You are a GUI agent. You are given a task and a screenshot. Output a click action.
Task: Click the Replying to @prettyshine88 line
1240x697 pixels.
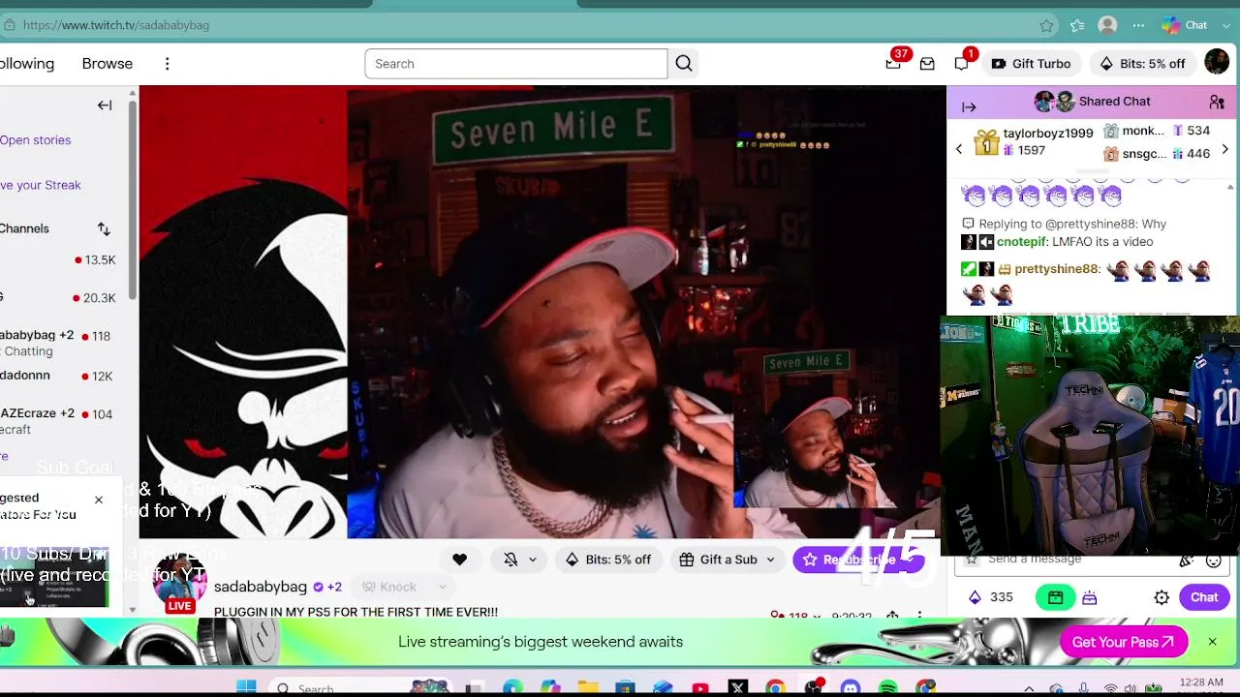[1064, 224]
